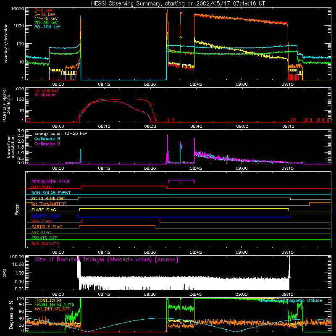Screen dimensions: 336x336
Task: Click the 'BAD PACKETS' flag label
Action: point(46,244)
